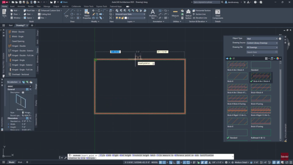The width and height of the screenshot is (293, 165).
Task: Open the Drawing File dropdown
Action: tap(262, 47)
